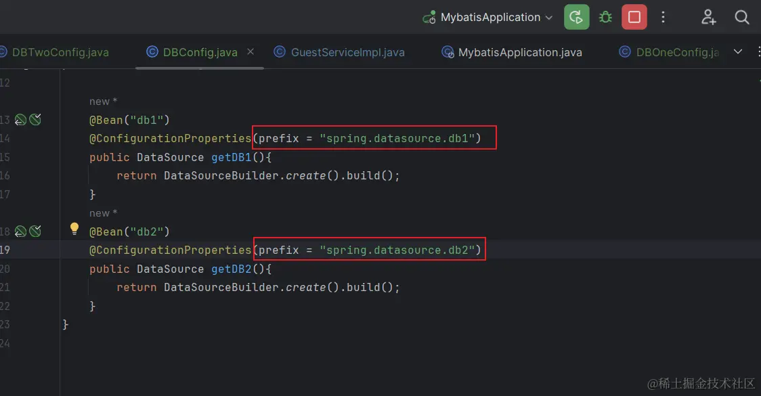This screenshot has width=761, height=396.
Task: Show hidden editor tabs dropdown
Action: (x=738, y=51)
